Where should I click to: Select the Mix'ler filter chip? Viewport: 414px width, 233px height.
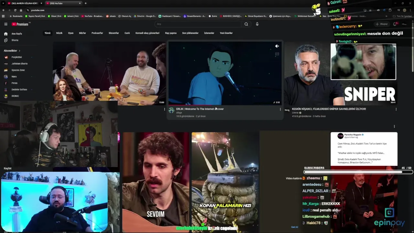[82, 33]
